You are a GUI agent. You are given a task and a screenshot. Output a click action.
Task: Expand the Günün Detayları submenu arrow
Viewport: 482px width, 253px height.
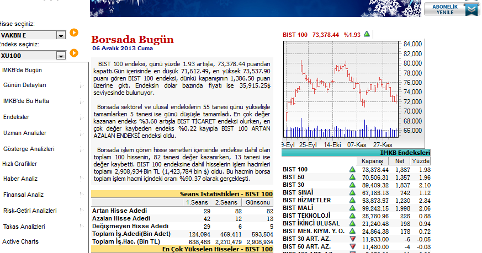tap(82, 85)
